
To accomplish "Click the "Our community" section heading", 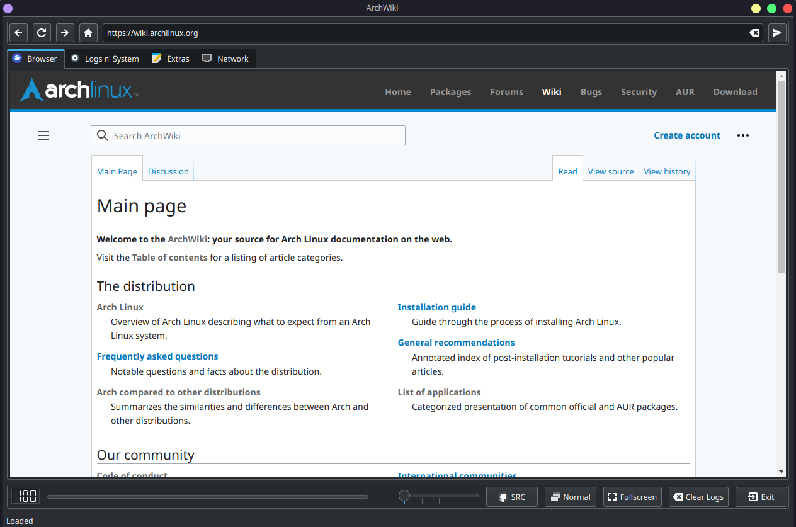I will (x=145, y=455).
